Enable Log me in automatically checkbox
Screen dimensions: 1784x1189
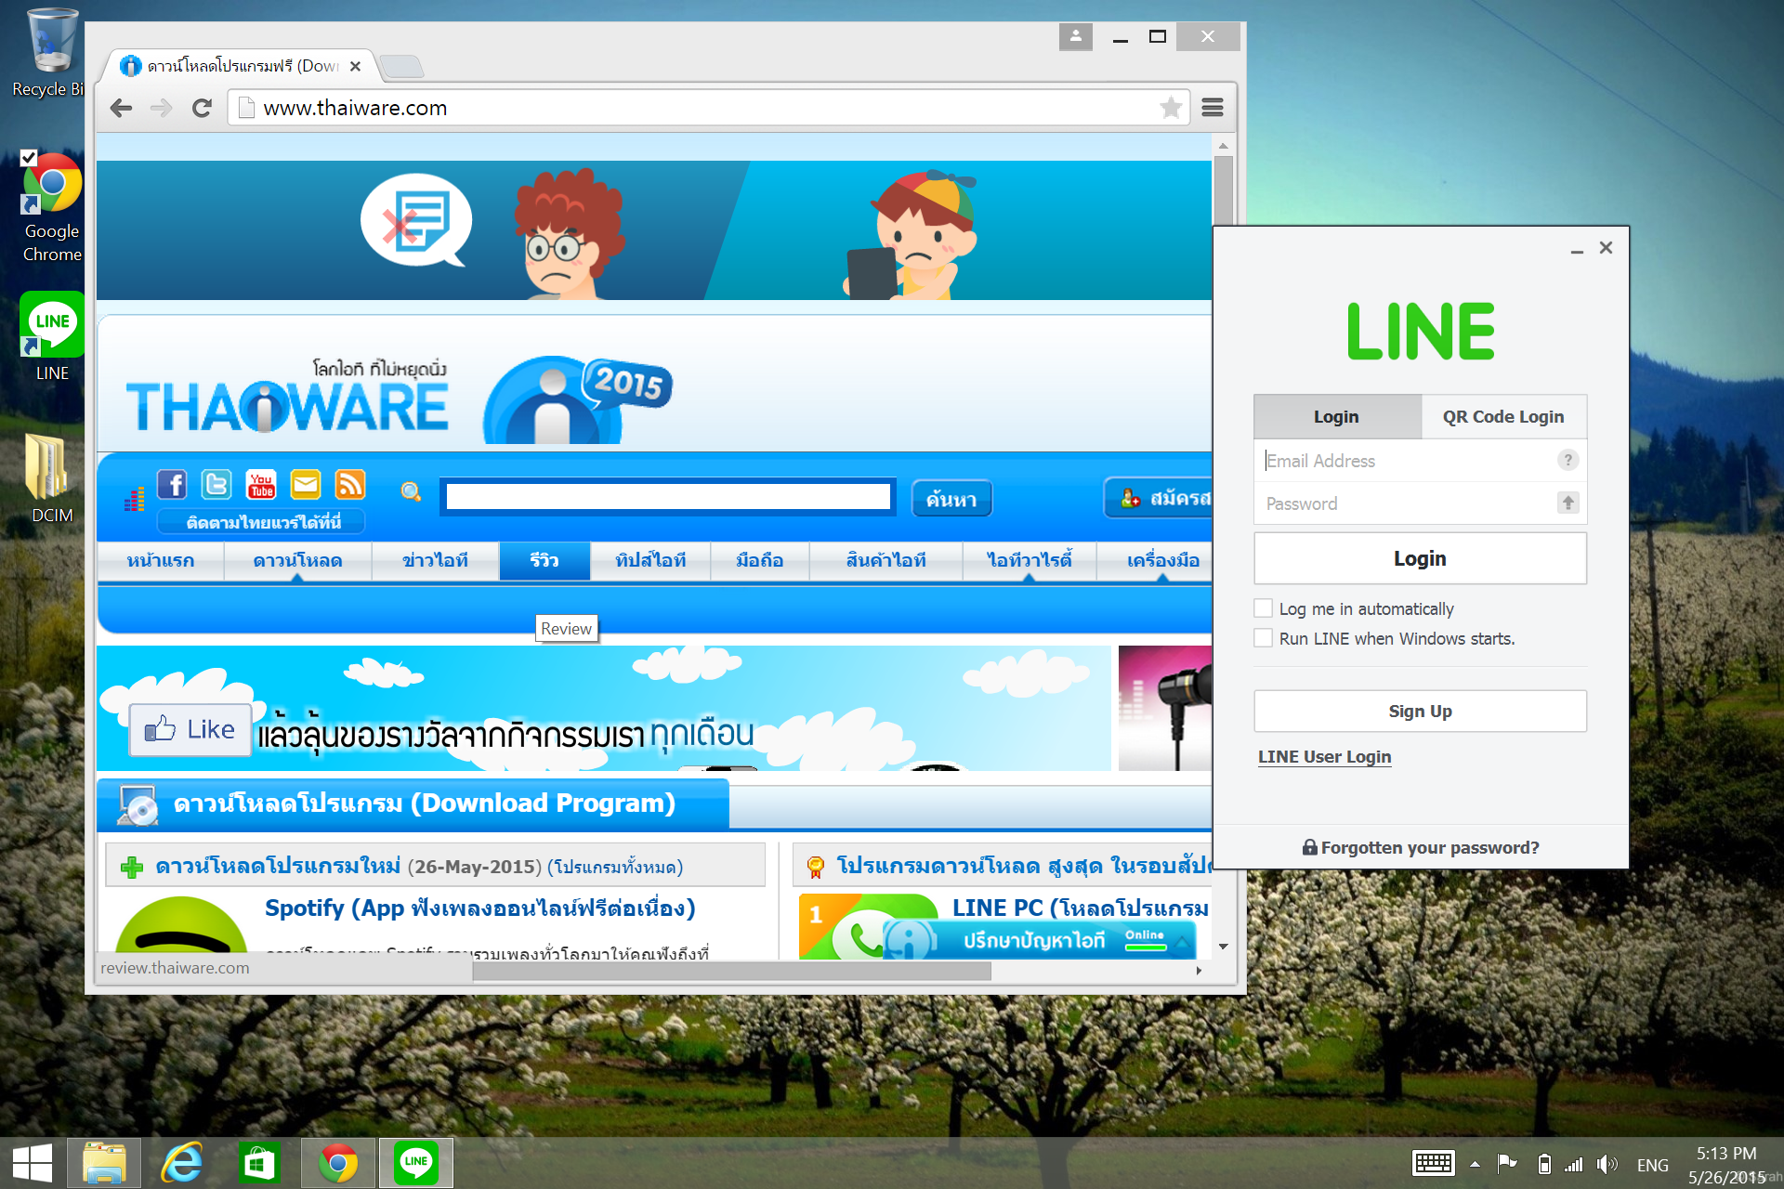(1263, 608)
